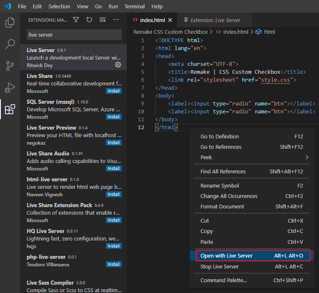This screenshot has width=319, height=293.
Task: Close the index.html tab
Action: click(x=170, y=20)
